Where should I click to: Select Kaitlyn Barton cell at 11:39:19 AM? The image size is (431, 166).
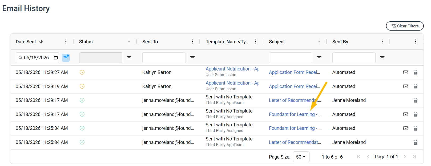point(157,86)
